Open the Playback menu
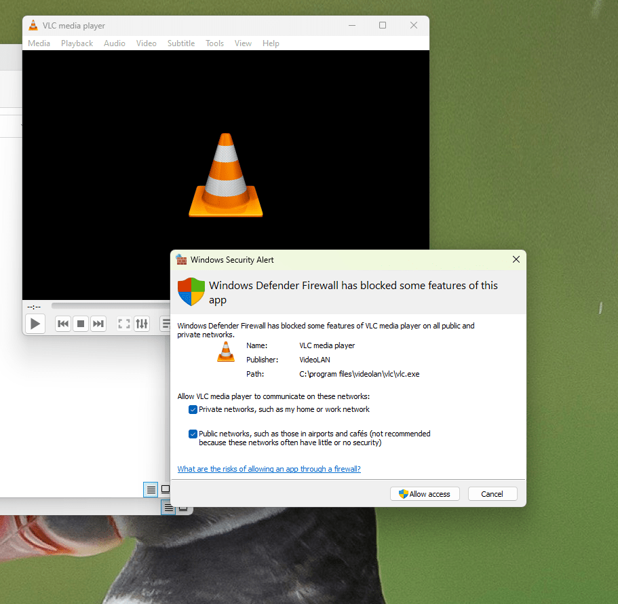 (77, 43)
